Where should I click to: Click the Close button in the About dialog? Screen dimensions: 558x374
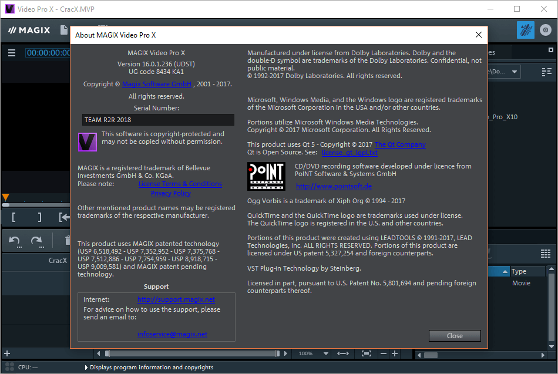click(x=455, y=336)
